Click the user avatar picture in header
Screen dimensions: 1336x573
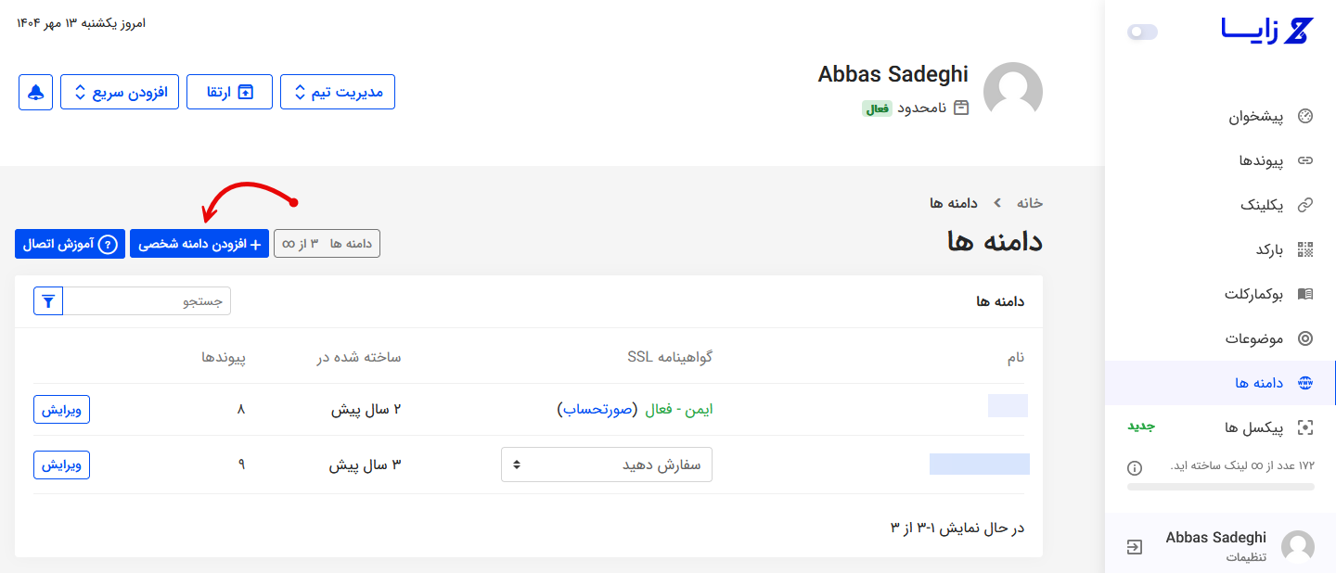point(1012,93)
